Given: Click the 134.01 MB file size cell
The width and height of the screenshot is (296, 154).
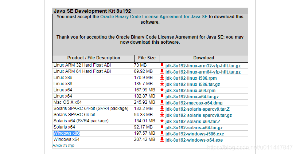Looking at the screenshot, I should (144, 121).
